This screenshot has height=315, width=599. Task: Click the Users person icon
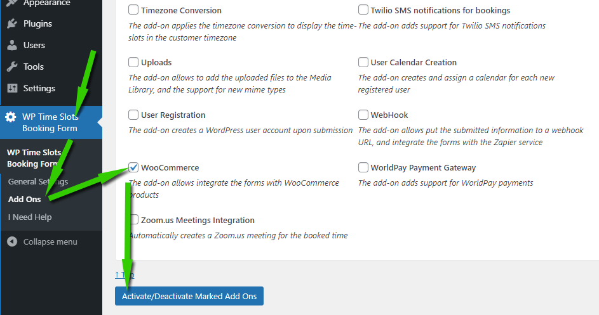[x=11, y=46]
